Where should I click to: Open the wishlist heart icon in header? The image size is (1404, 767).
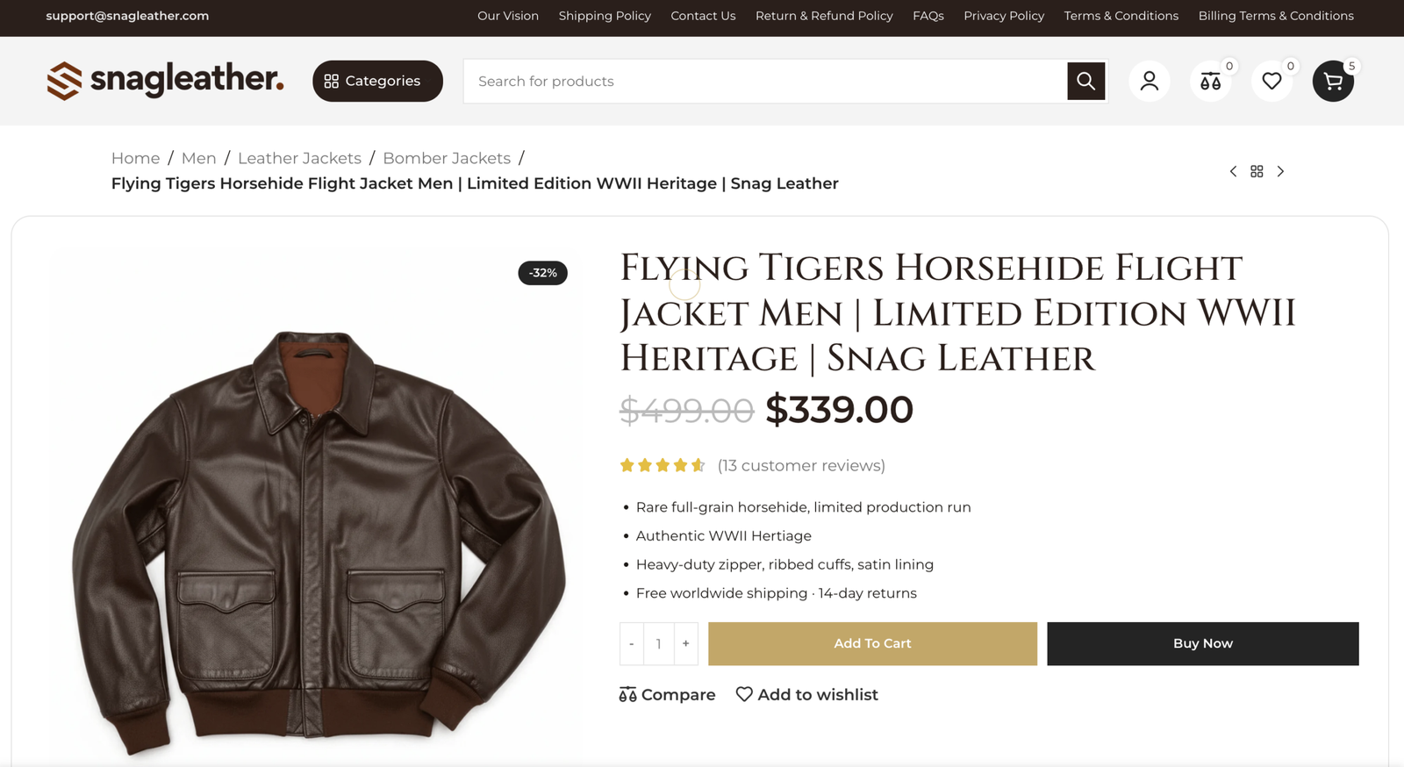pyautogui.click(x=1271, y=81)
